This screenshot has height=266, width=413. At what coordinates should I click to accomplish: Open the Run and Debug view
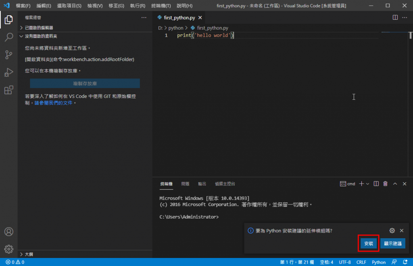[9, 72]
